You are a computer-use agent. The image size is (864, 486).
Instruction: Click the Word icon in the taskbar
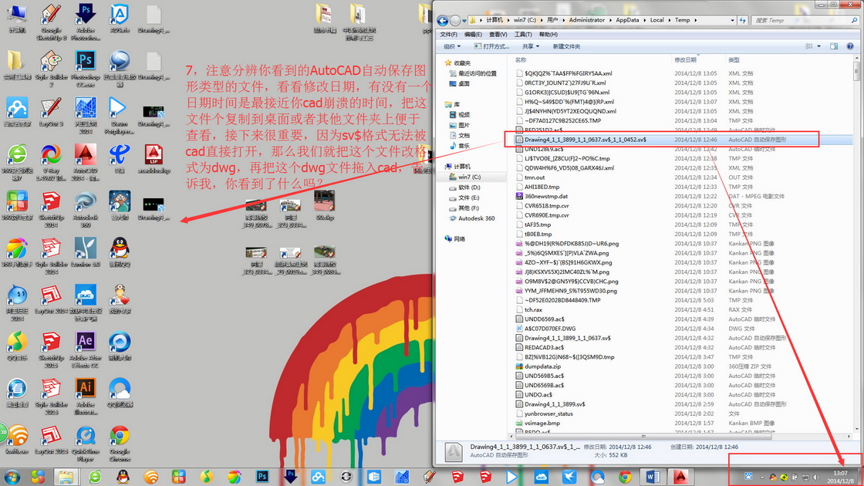coord(653,477)
